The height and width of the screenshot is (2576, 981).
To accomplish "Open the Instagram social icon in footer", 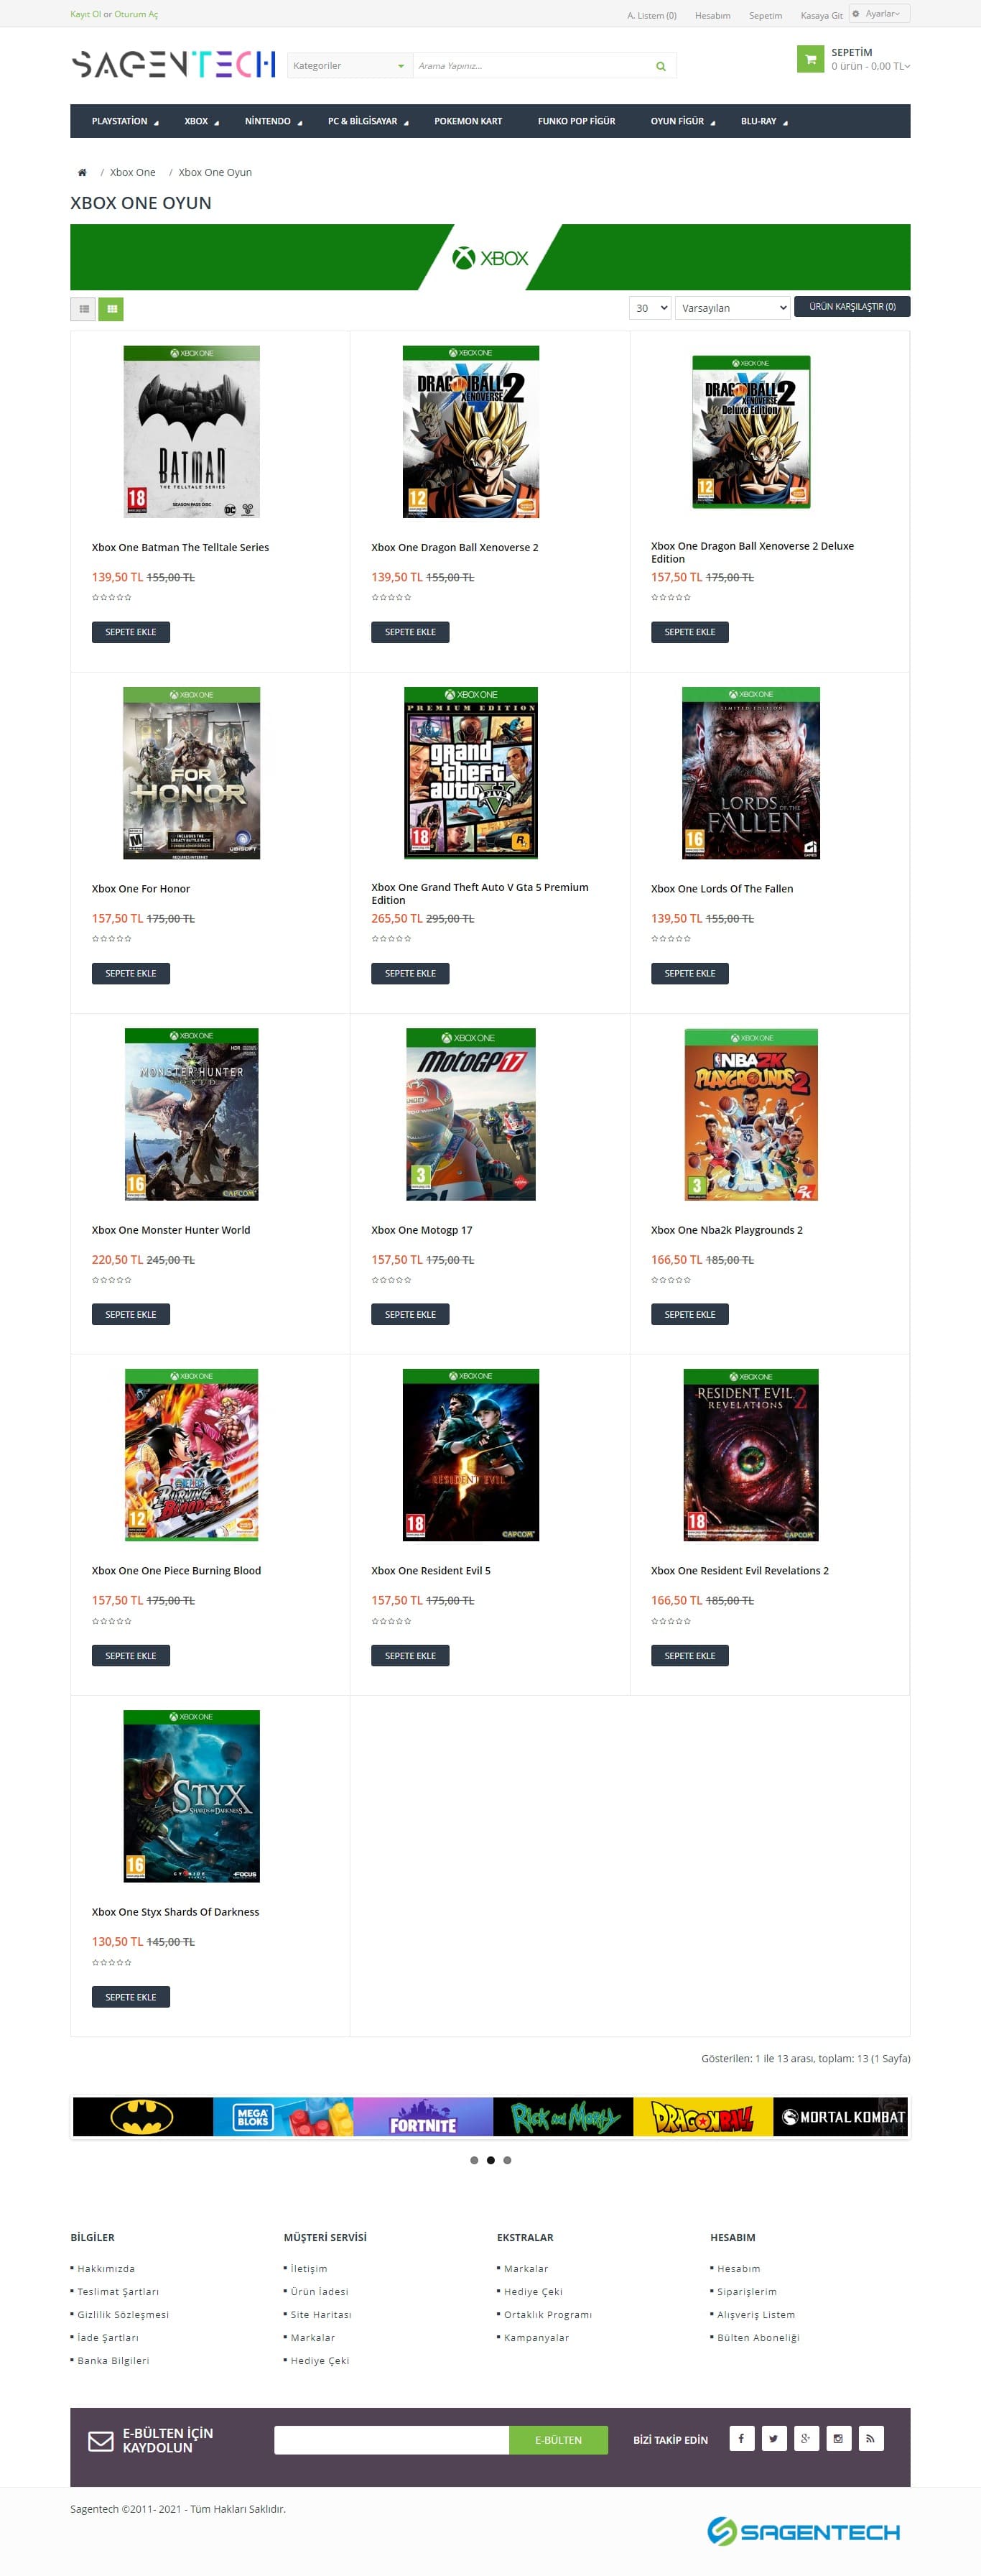I will 838,2438.
